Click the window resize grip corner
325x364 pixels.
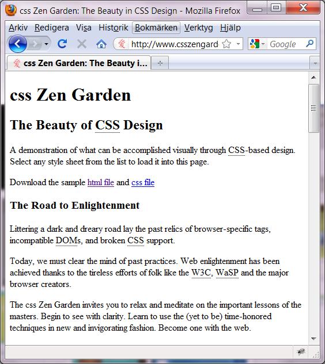coord(316,354)
